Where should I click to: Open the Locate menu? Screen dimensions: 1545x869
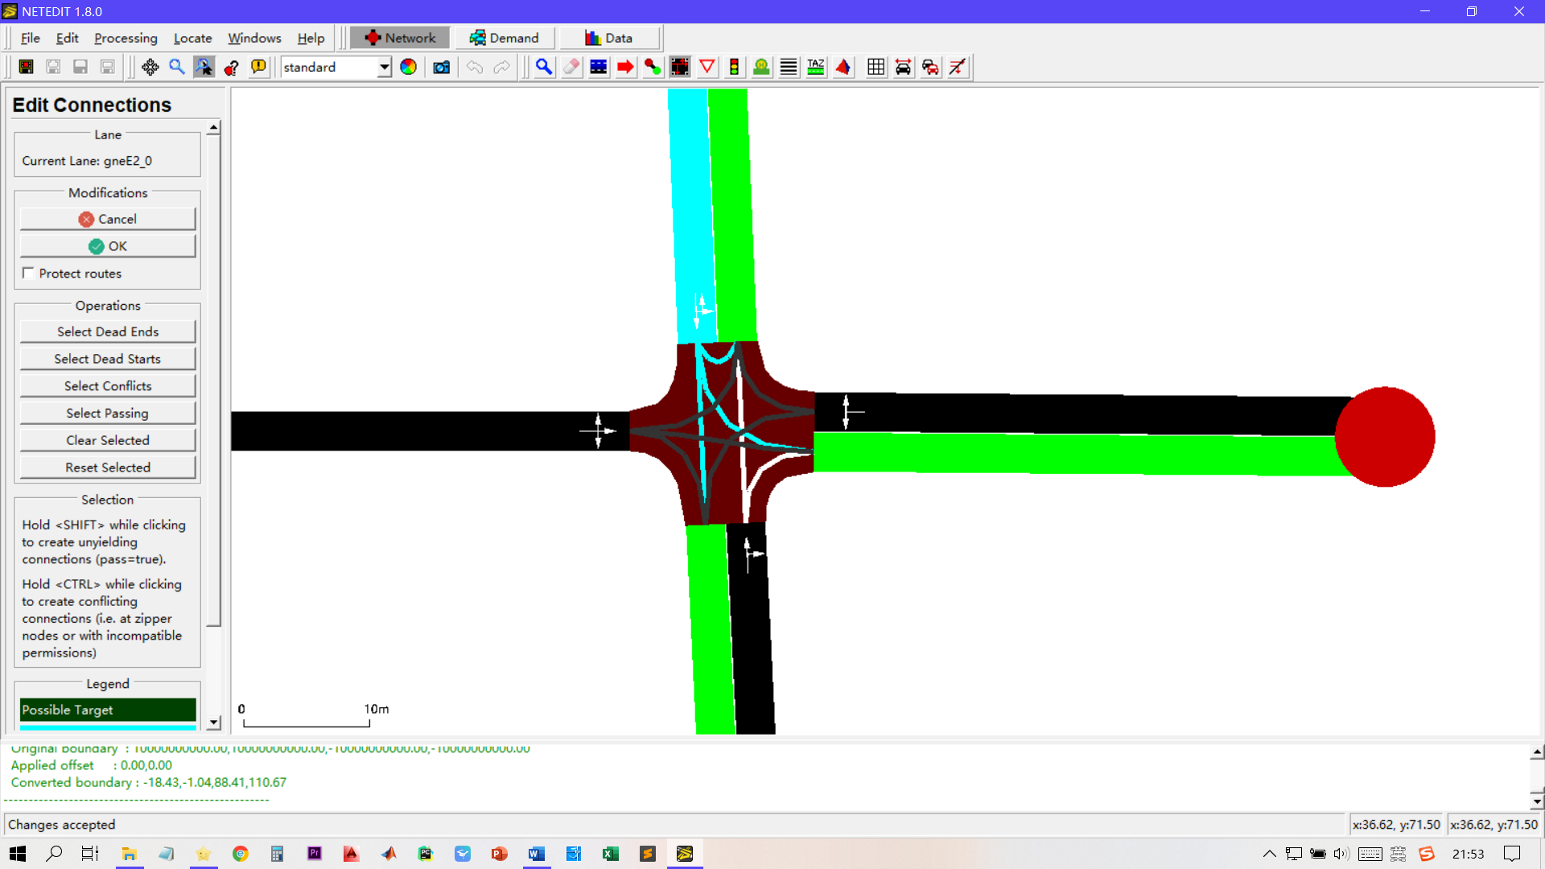(x=192, y=38)
